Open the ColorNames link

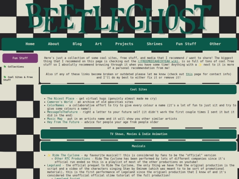[56, 105]
